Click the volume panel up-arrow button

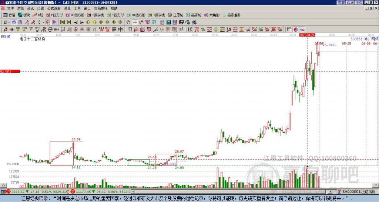(x=3, y=185)
